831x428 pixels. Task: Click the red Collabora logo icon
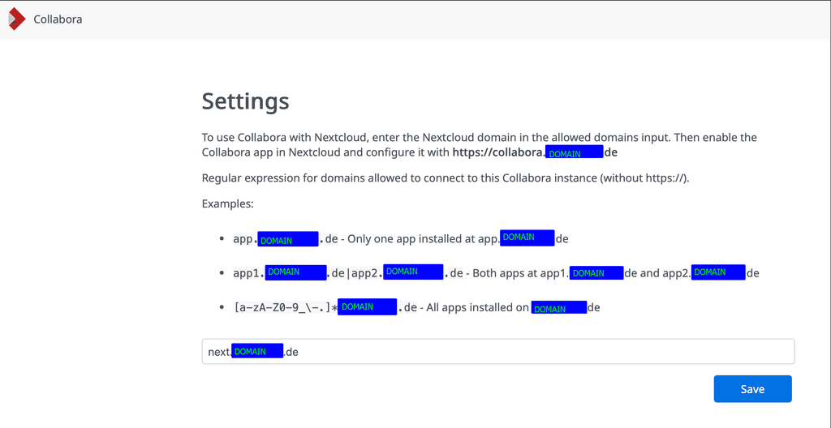coord(16,19)
